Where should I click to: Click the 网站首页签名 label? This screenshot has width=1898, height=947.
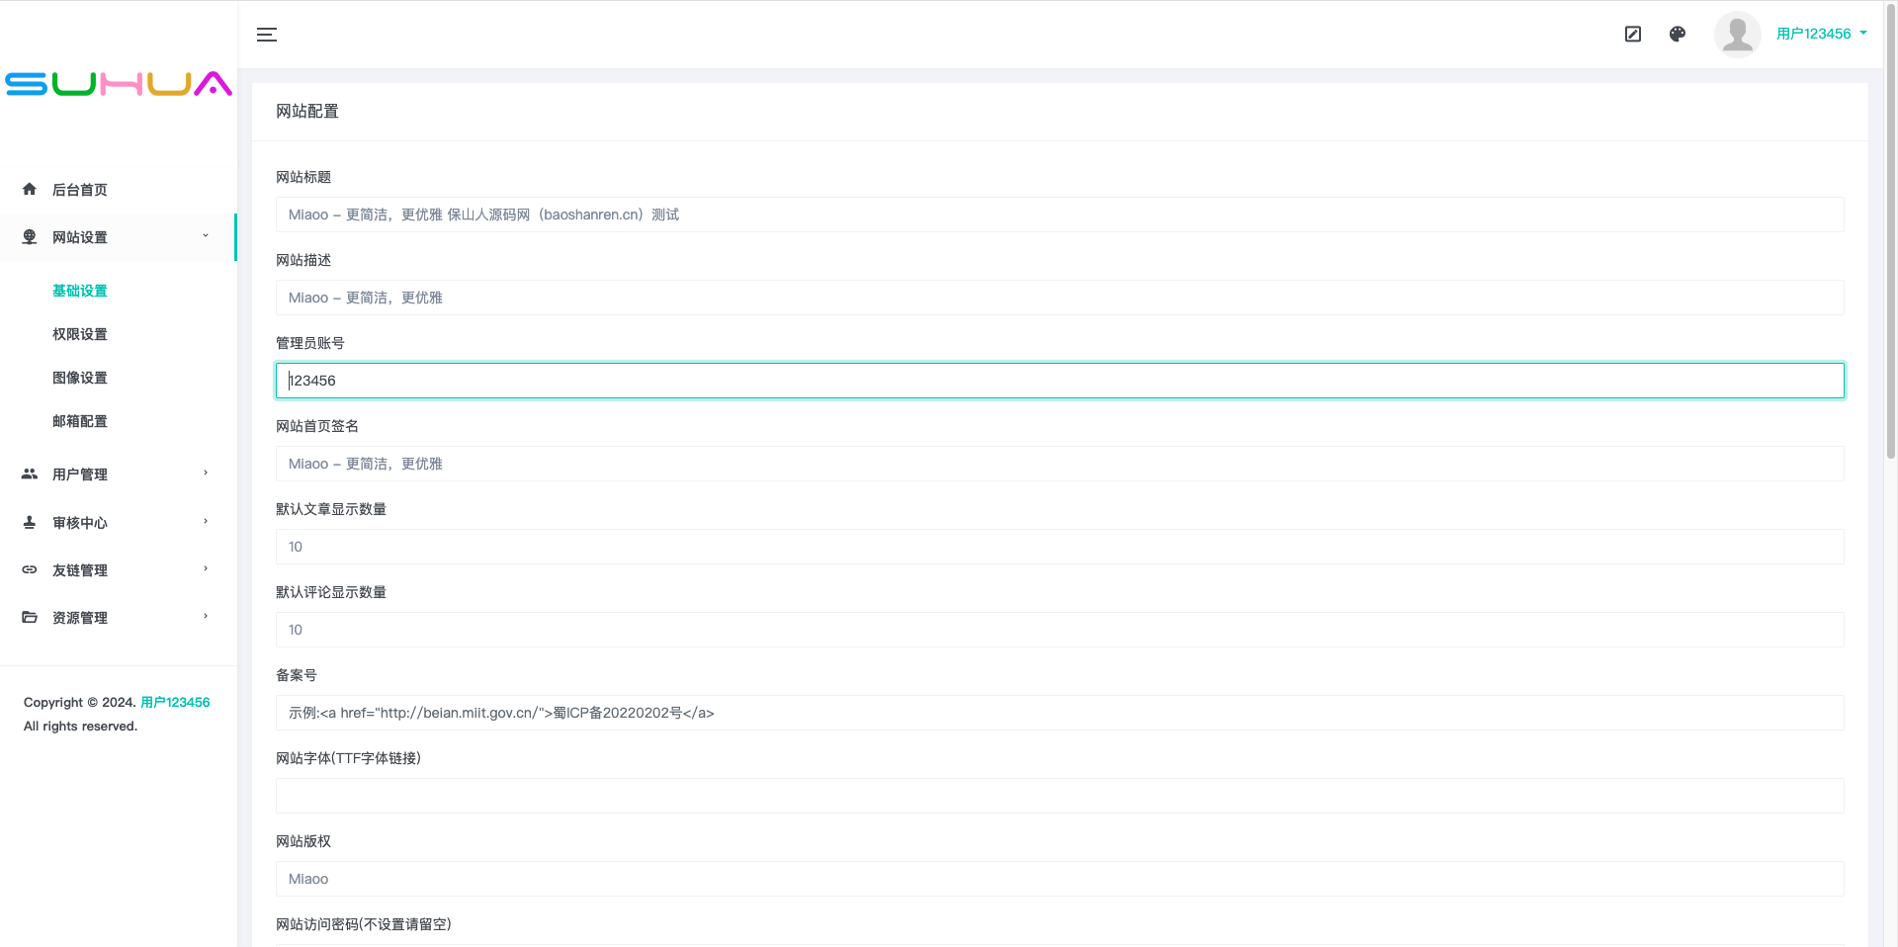click(x=317, y=426)
